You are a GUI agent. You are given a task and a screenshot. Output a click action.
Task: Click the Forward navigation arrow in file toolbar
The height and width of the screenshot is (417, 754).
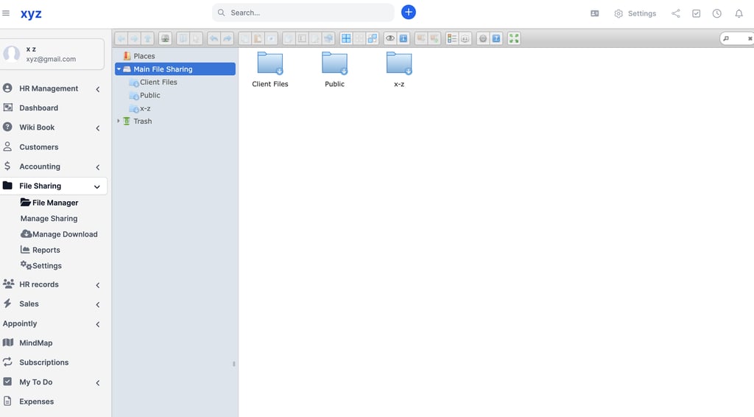click(x=134, y=38)
